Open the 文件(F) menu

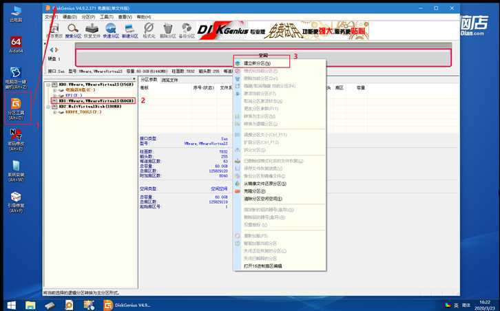tap(51, 17)
